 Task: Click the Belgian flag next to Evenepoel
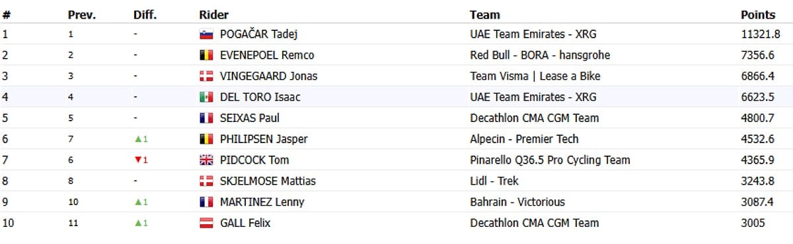(206, 55)
